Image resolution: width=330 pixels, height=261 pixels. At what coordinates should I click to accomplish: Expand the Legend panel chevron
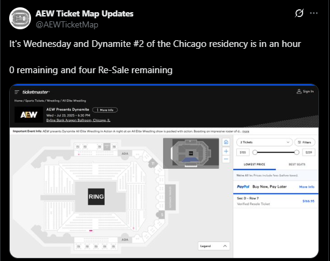(x=225, y=246)
